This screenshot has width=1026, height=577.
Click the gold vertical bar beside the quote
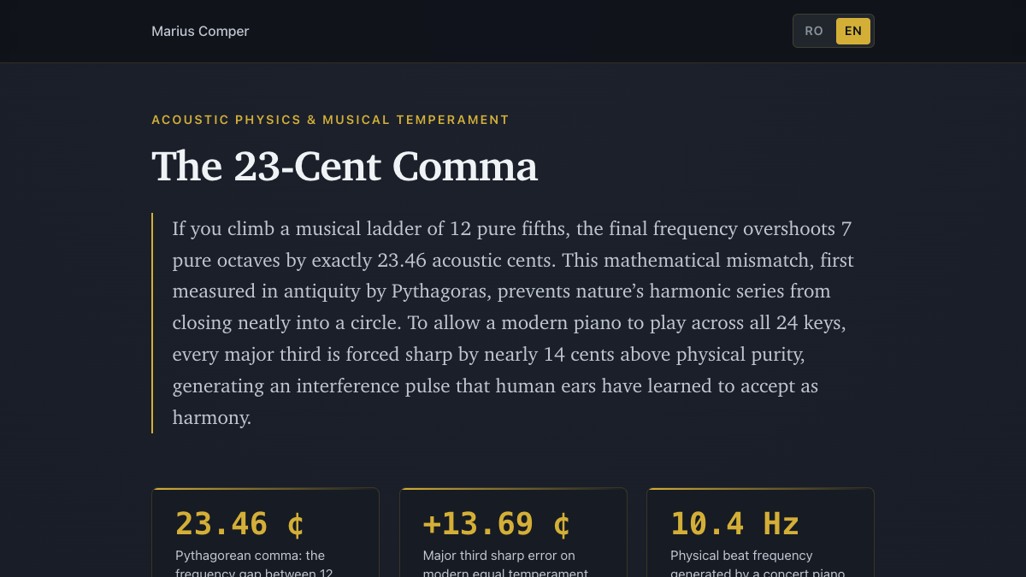click(x=152, y=323)
